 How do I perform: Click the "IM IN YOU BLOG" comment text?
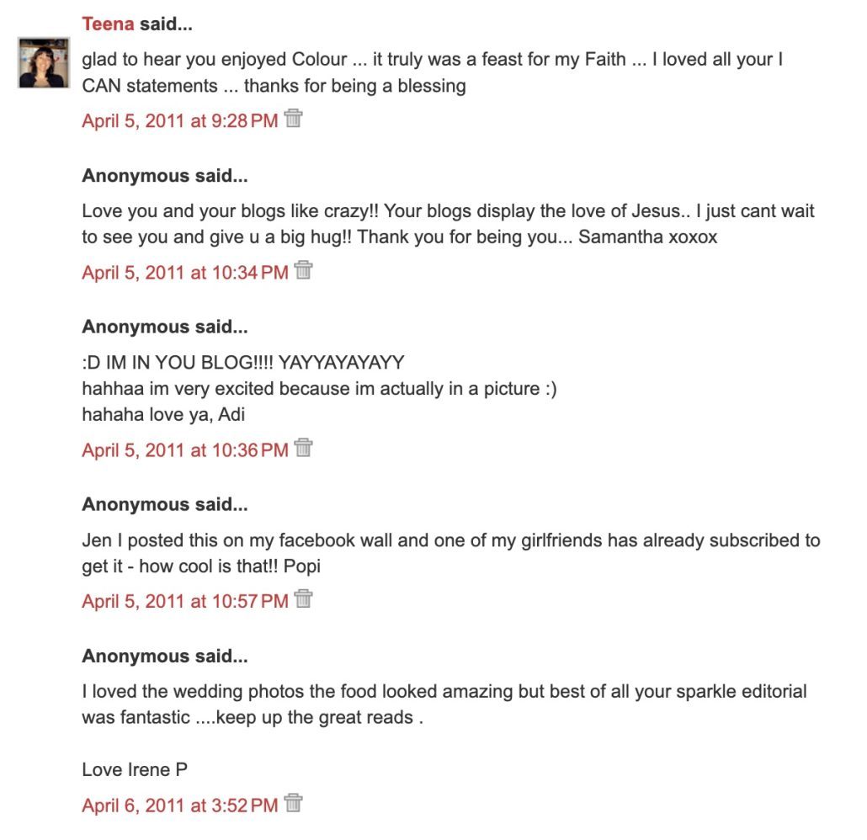pos(243,363)
